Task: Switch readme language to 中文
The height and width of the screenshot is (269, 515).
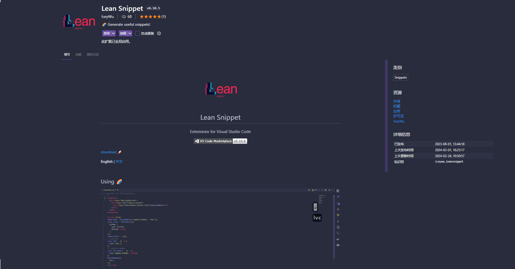Action: click(119, 162)
